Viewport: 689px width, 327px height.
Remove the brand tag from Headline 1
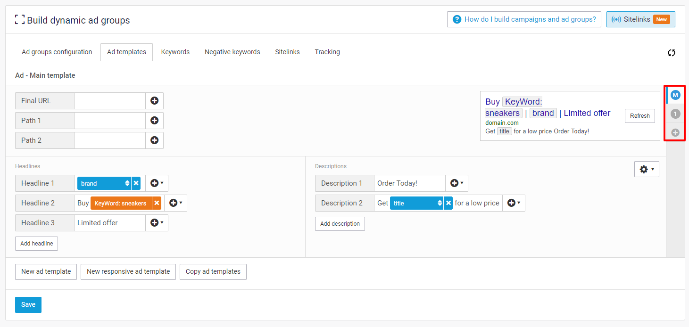(x=136, y=183)
